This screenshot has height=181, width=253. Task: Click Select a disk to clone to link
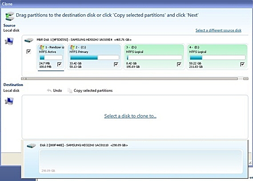(x=130, y=116)
